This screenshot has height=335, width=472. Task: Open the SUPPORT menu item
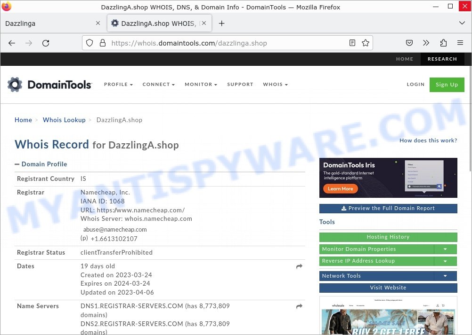pos(240,85)
